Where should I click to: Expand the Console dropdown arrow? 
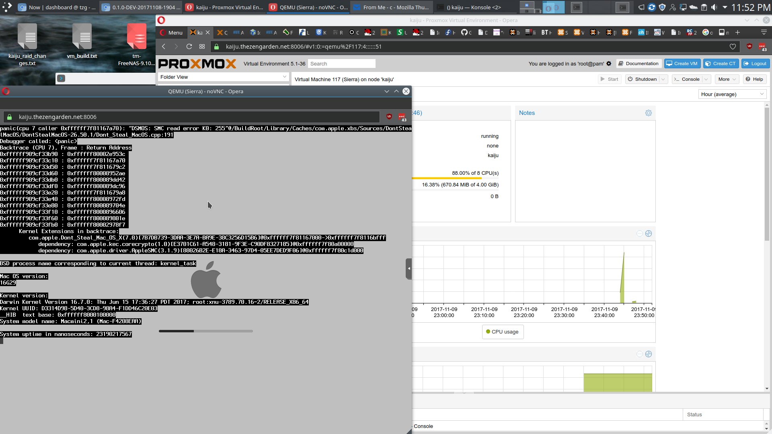(x=706, y=79)
